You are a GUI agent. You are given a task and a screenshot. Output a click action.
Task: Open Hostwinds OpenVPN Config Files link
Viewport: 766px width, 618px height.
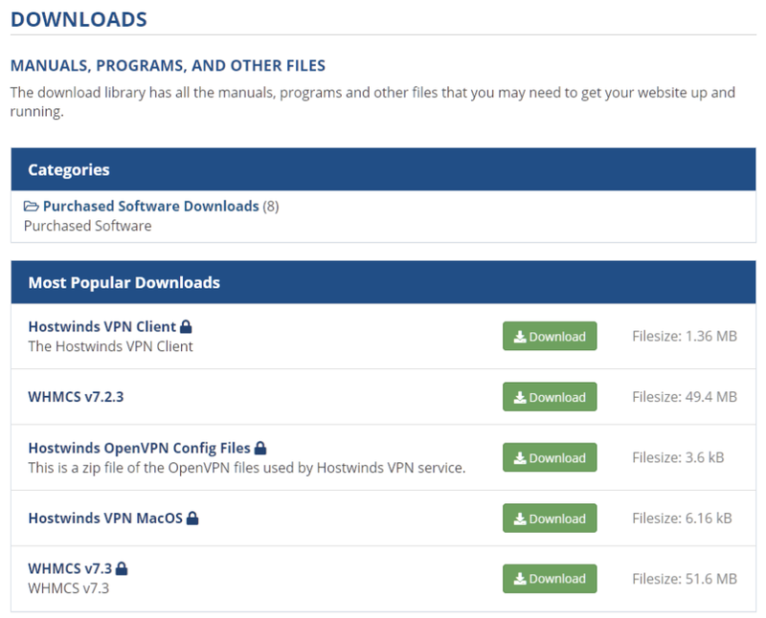[x=139, y=448]
